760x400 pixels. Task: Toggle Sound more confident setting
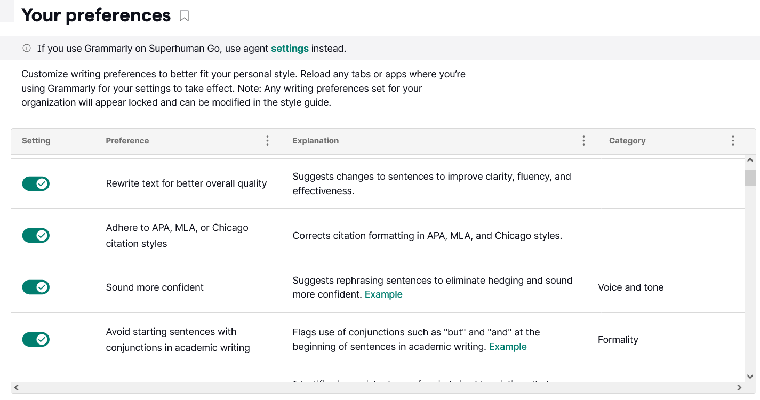[36, 287]
